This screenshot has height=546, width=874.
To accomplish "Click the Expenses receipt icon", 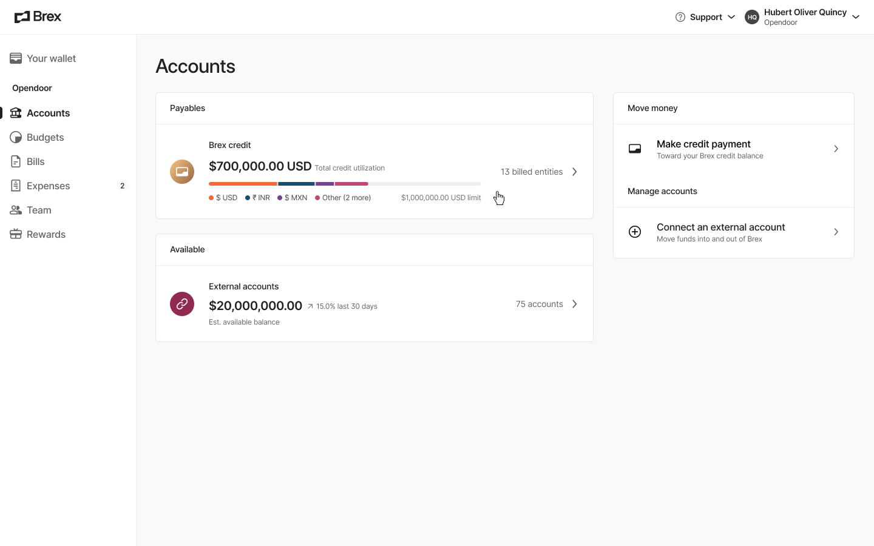I will [x=16, y=186].
